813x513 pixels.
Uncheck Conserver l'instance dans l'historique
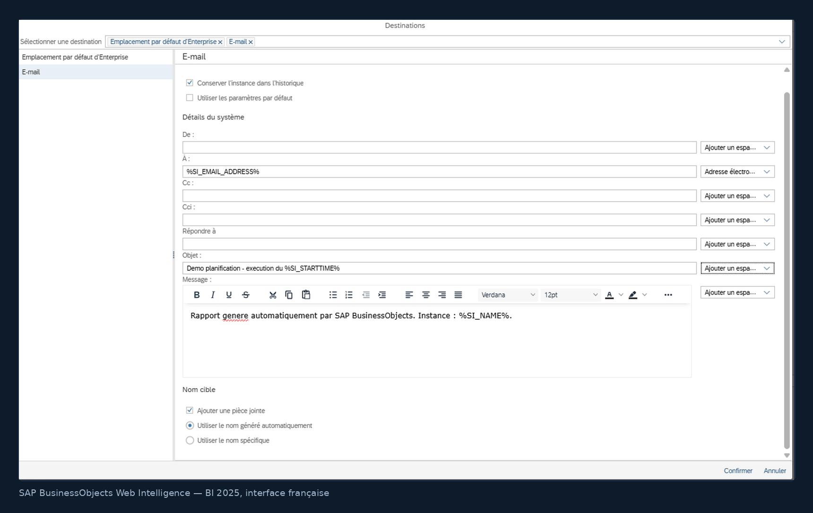(x=190, y=83)
